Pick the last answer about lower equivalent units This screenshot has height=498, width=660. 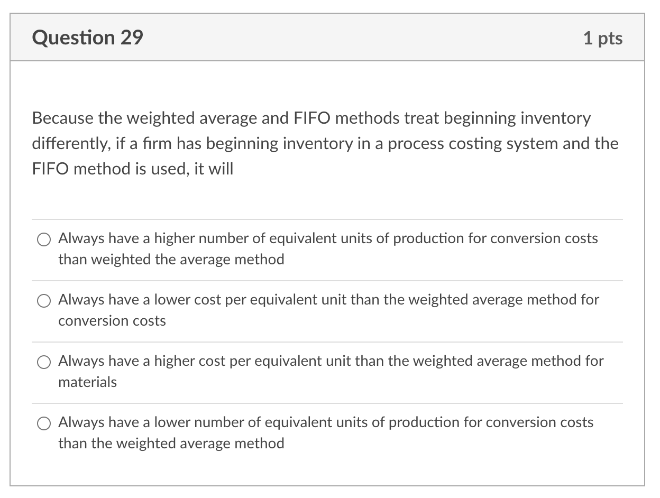44,423
